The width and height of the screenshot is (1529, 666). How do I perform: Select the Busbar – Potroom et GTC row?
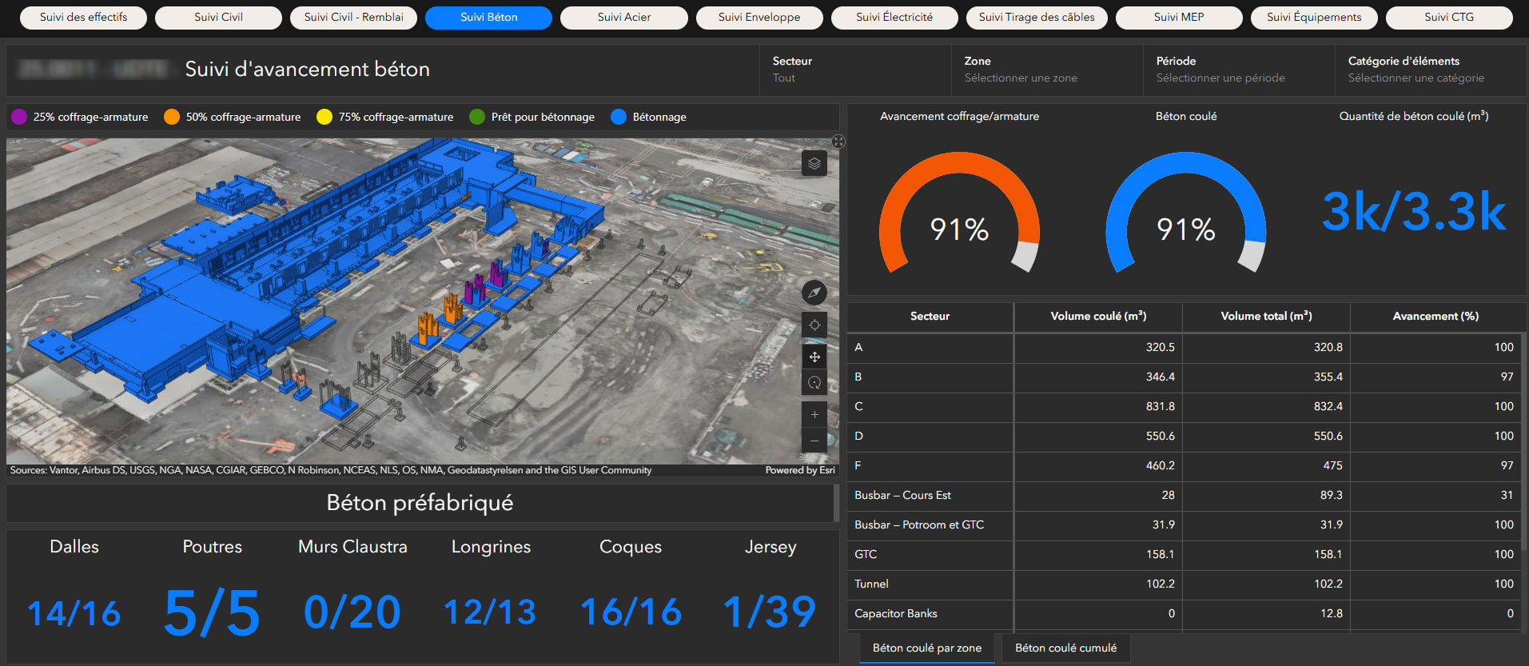click(x=1184, y=525)
